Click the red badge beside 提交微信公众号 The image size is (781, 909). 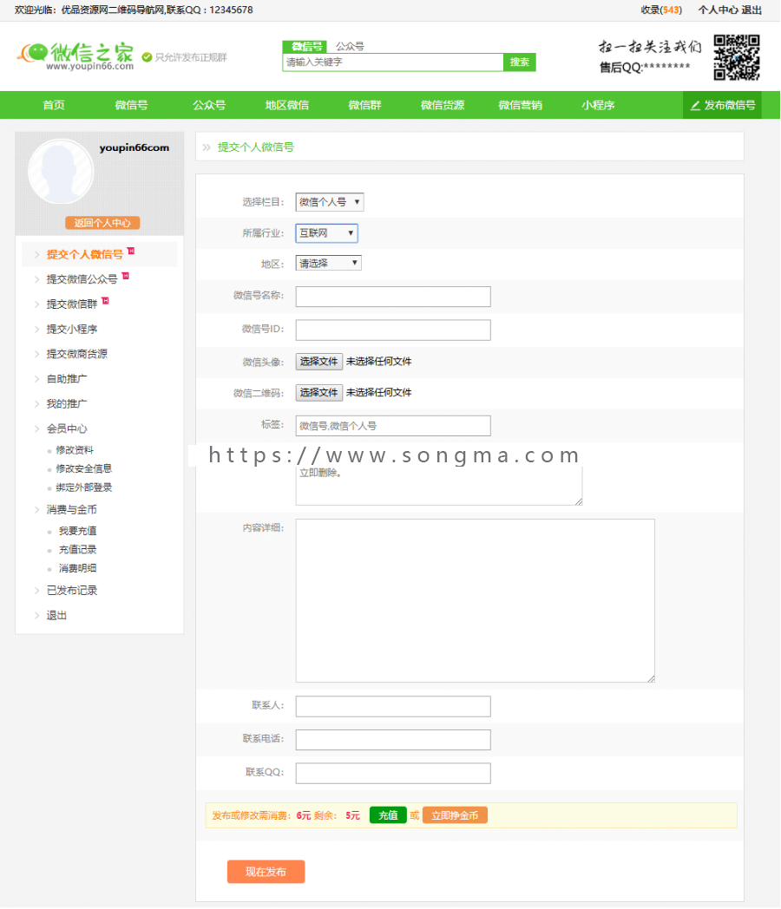coord(125,276)
